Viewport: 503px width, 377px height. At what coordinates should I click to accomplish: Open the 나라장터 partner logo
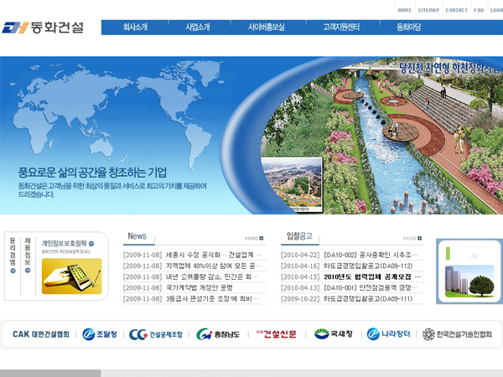[x=389, y=334]
